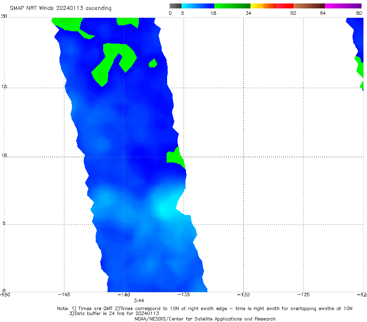Click the swath time label '3:44'
Image resolution: width=367 pixels, height=322 pixels.
coord(139,301)
